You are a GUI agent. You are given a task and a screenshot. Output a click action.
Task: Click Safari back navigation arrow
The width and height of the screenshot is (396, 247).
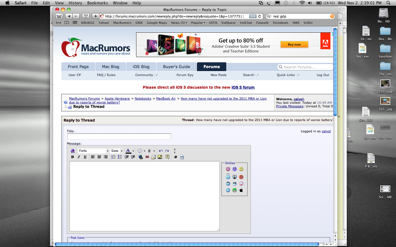pos(69,16)
